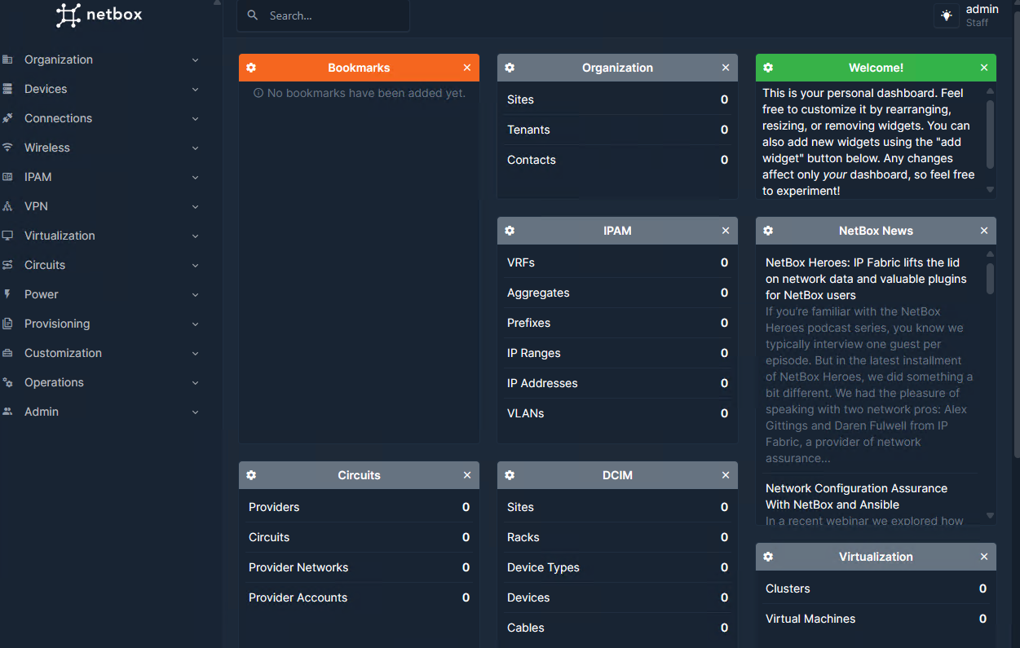Image resolution: width=1020 pixels, height=648 pixels.
Task: Close the NetBox News widget
Action: click(x=984, y=231)
